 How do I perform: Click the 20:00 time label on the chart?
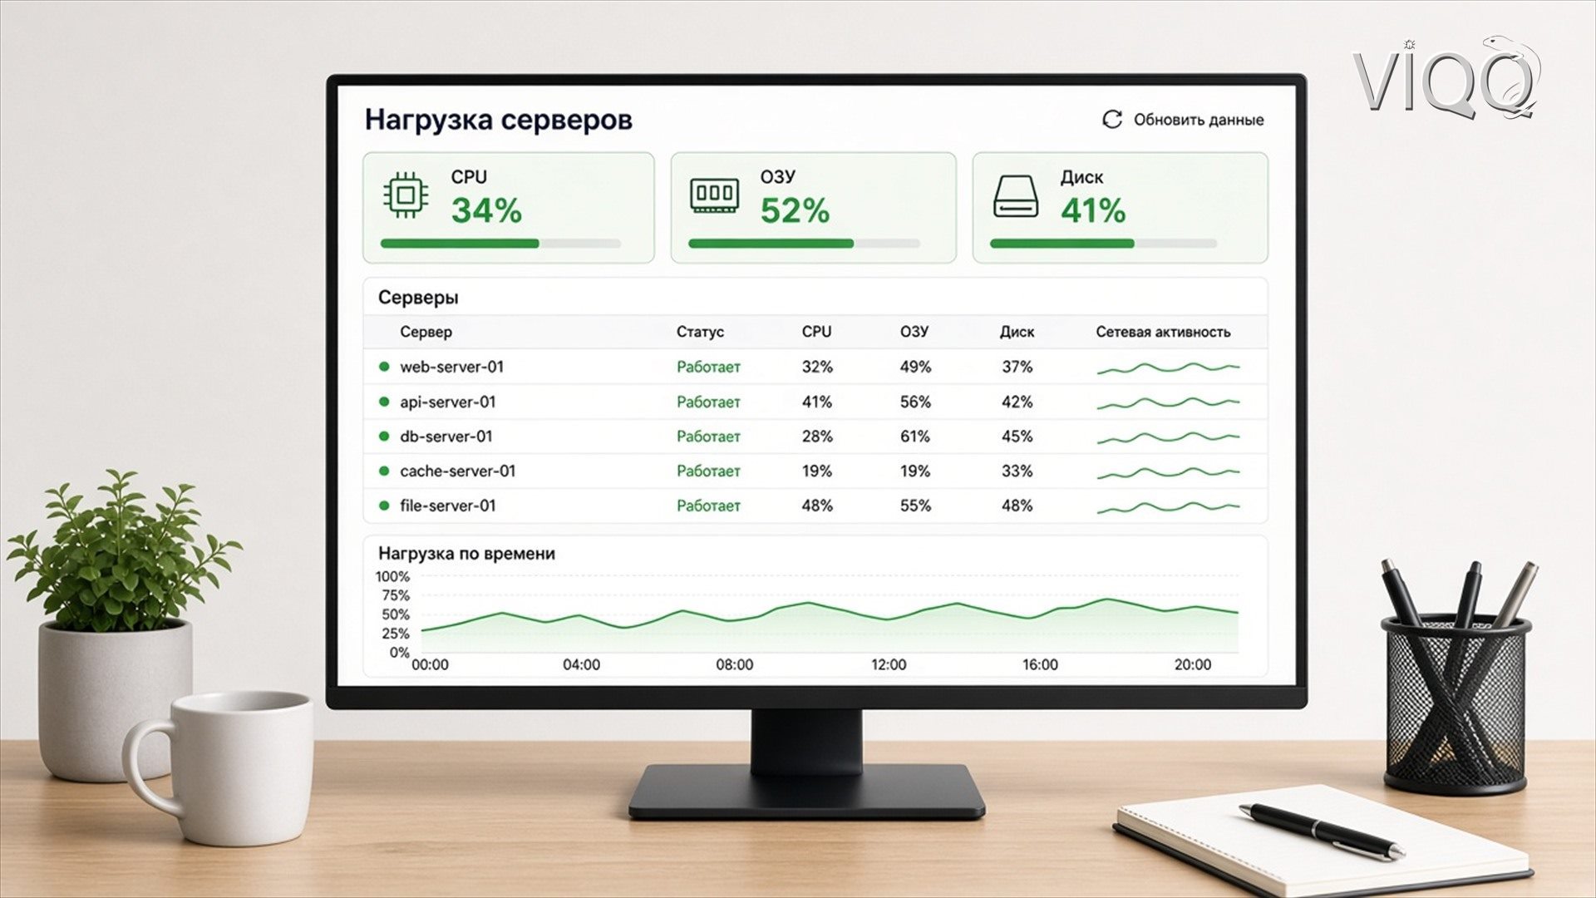click(1193, 664)
